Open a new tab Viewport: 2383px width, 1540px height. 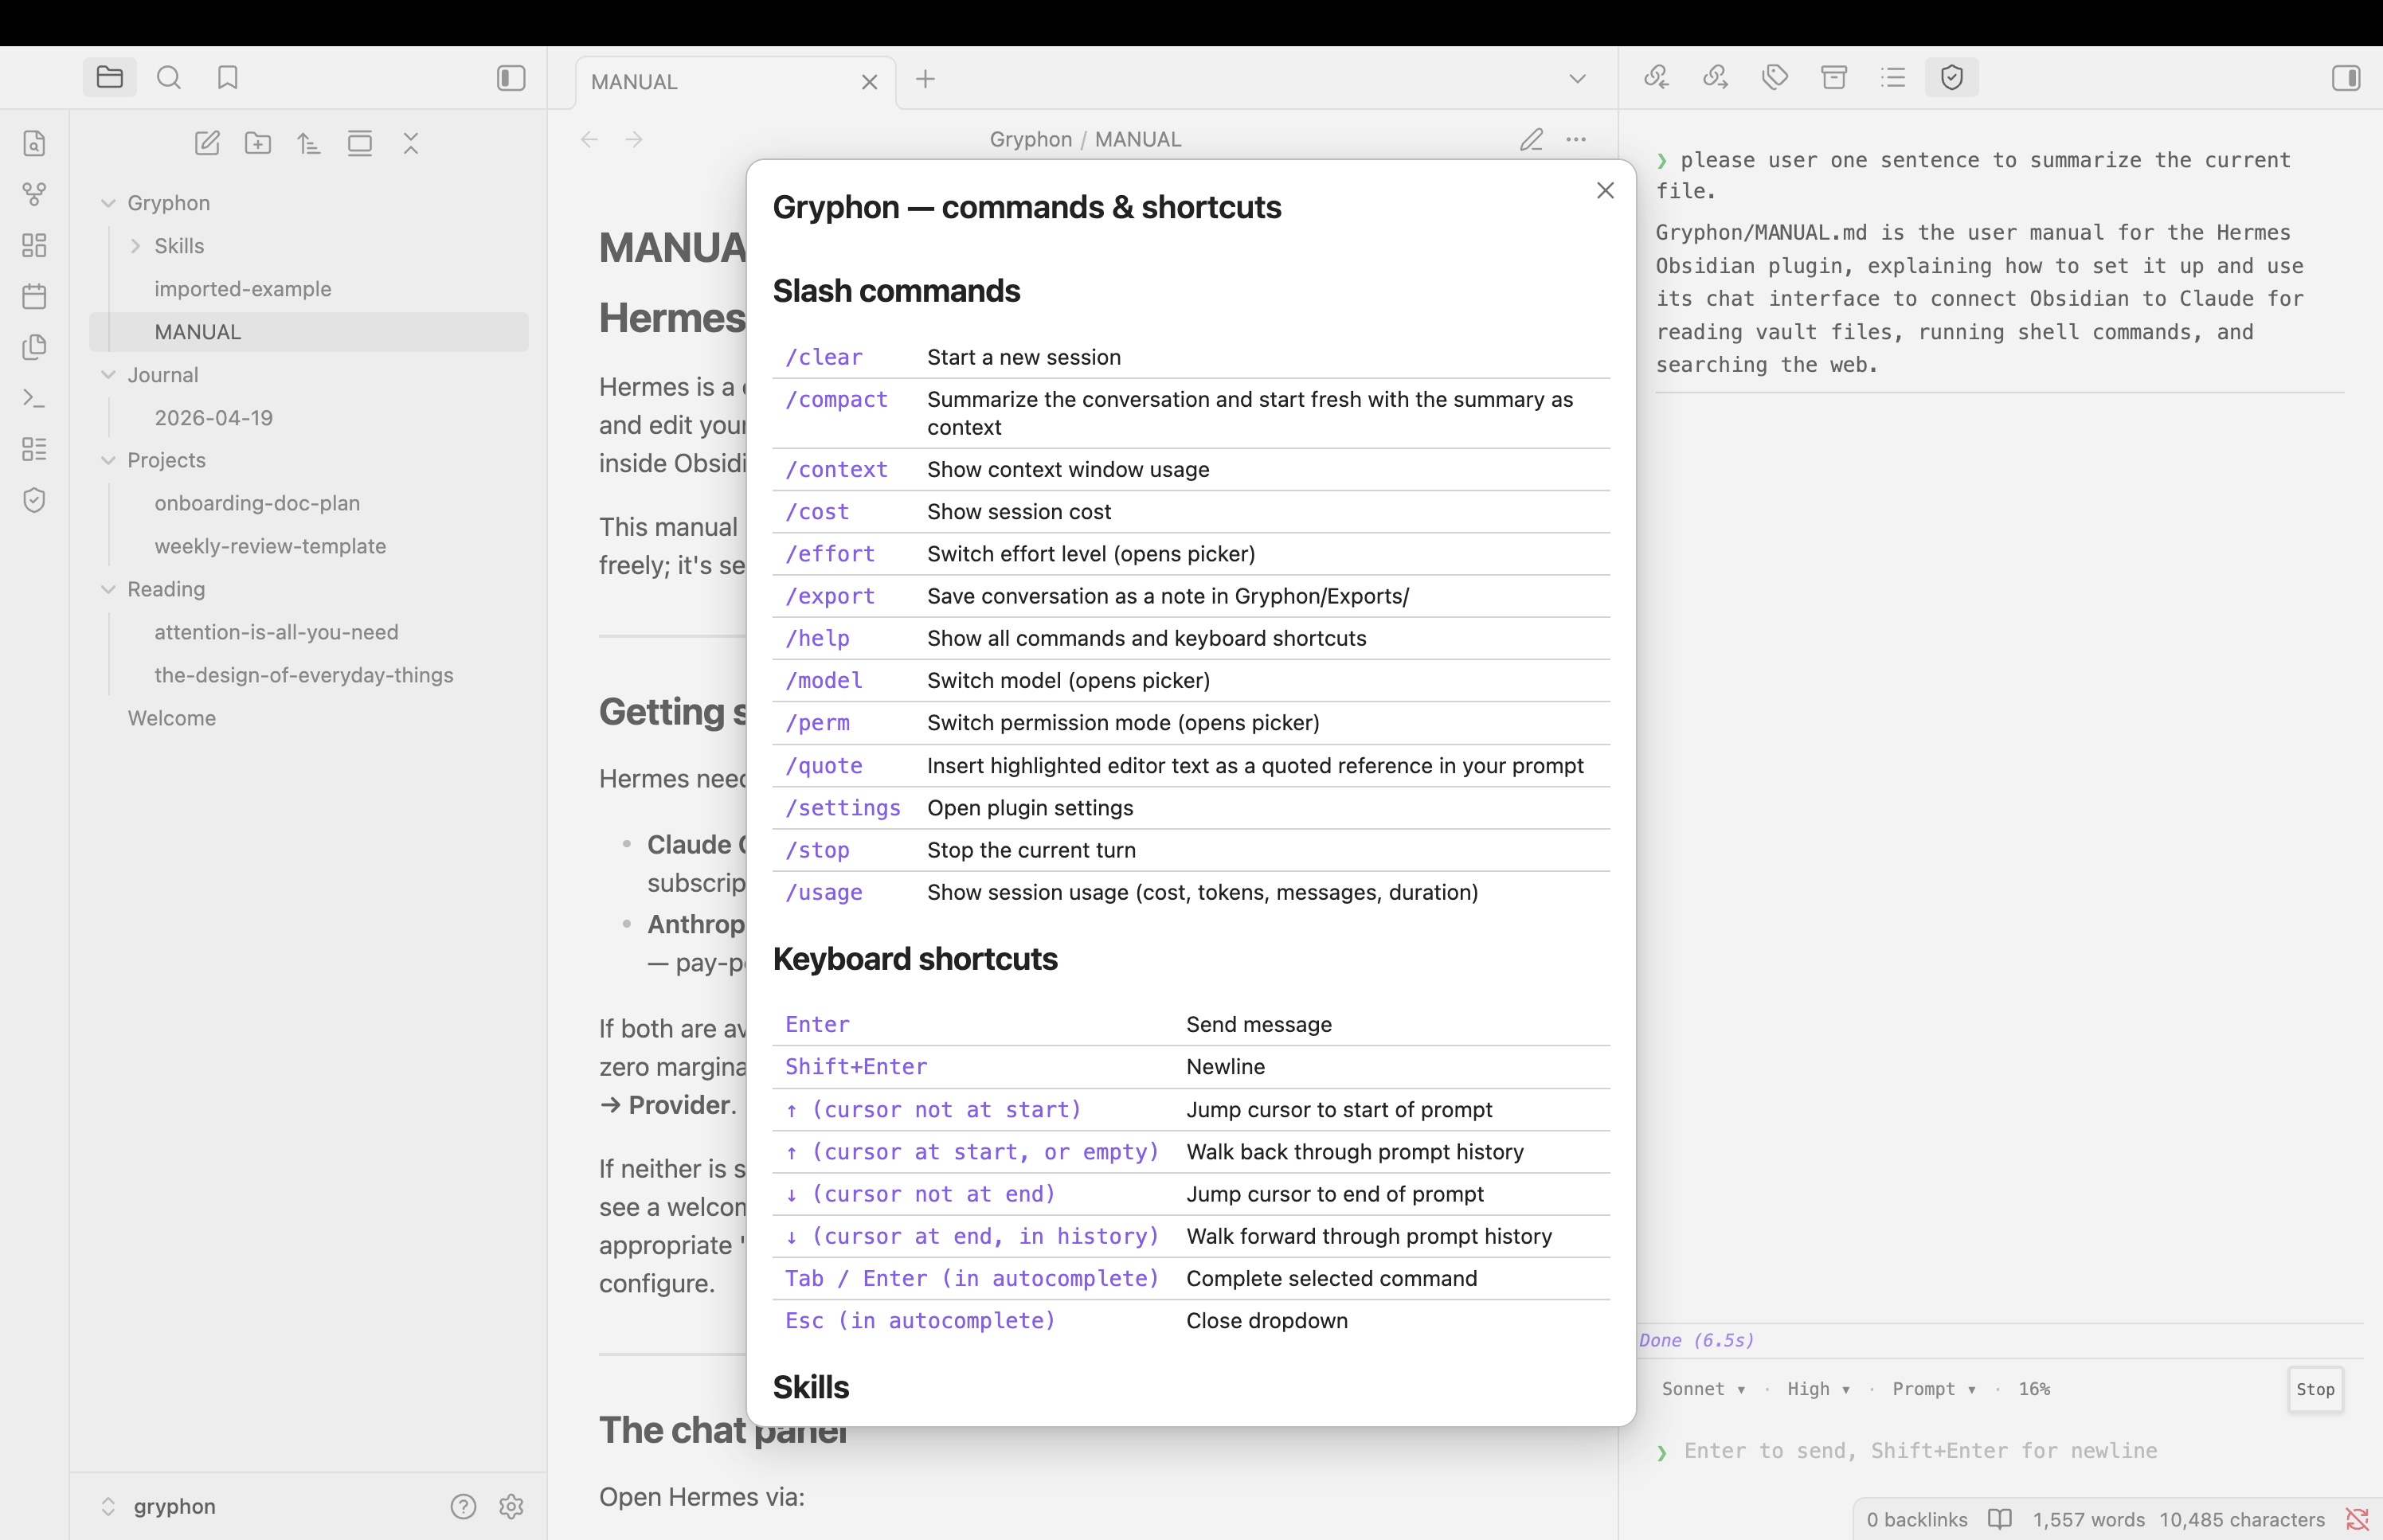(x=925, y=79)
